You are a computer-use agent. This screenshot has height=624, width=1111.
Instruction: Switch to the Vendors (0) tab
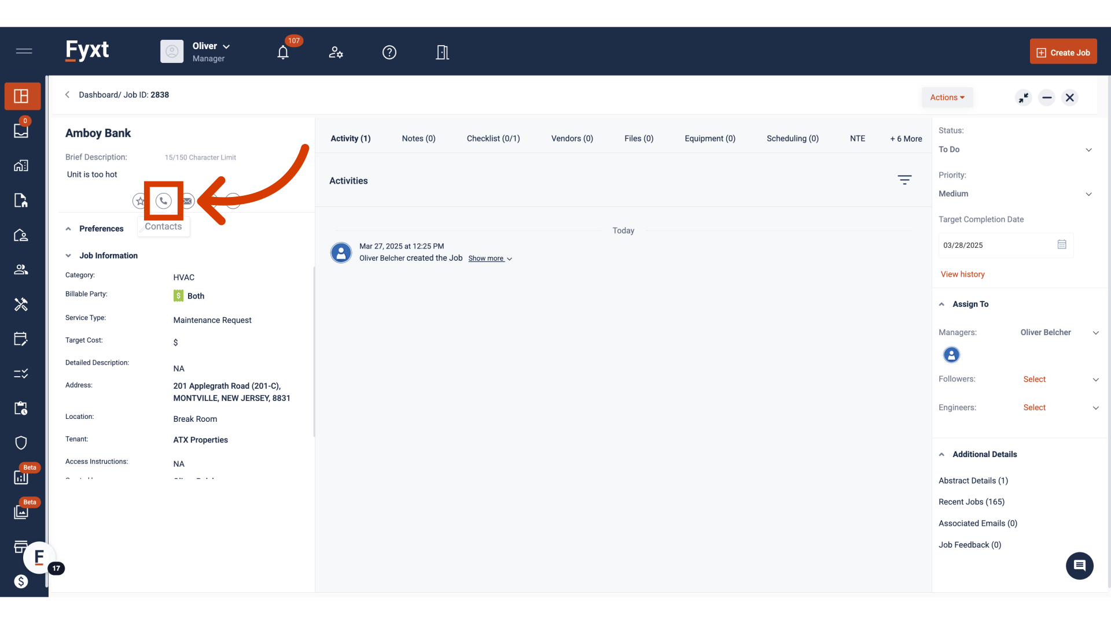tap(572, 139)
